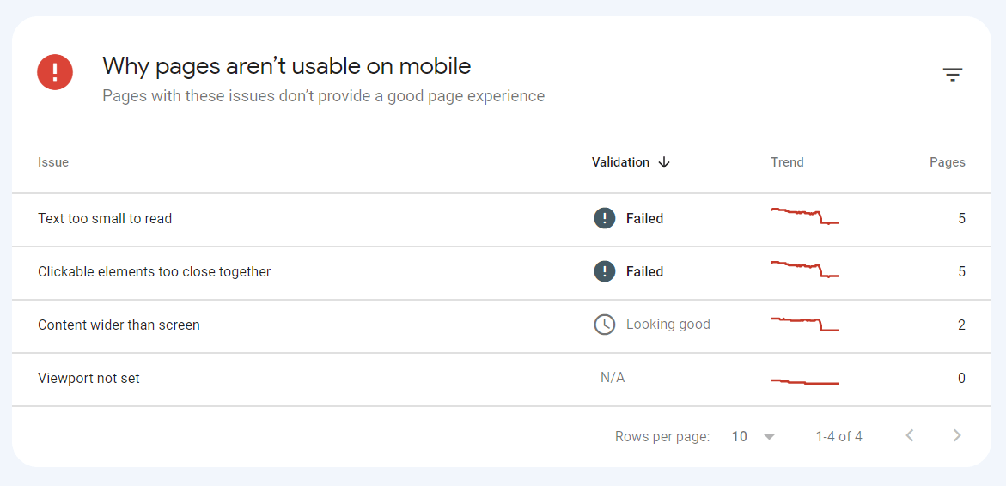The height and width of the screenshot is (486, 1006).
Task: Click the Trend column header
Action: coord(787,162)
